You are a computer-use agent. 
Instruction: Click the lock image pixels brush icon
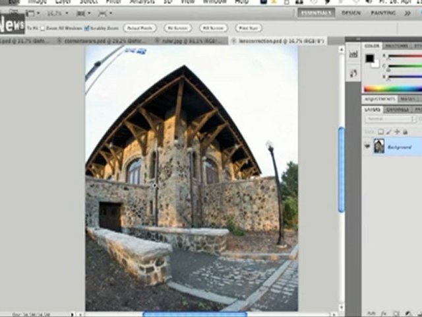(x=388, y=132)
